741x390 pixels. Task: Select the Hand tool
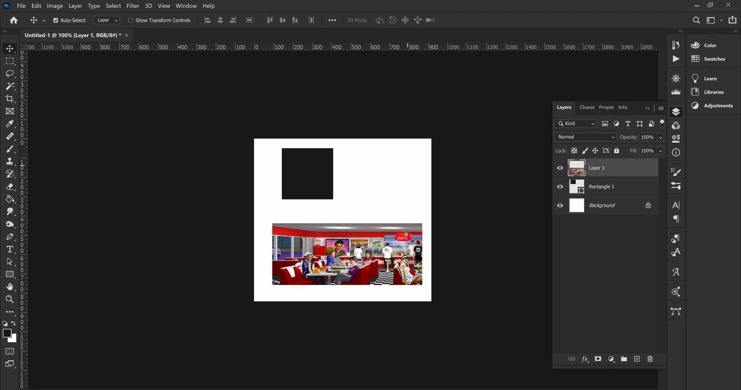click(10, 287)
